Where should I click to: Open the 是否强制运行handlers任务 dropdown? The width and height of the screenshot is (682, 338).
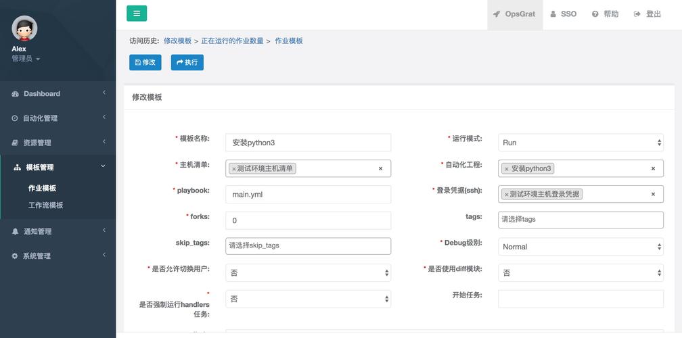pos(309,299)
